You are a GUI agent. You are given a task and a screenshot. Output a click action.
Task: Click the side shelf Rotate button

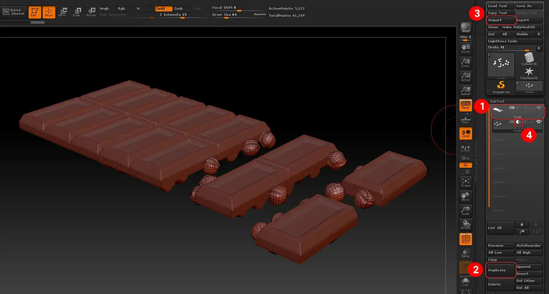tap(466, 224)
